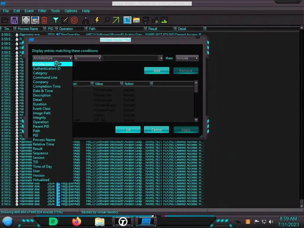Image resolution: width=304 pixels, height=228 pixels.
Task: Open the Filter menu
Action: tap(42, 11)
